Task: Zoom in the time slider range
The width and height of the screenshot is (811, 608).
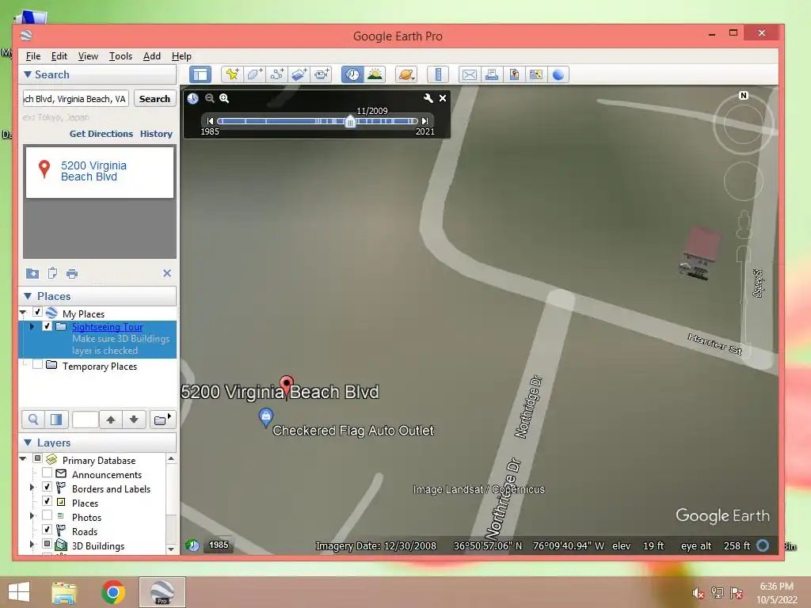Action: 224,98
